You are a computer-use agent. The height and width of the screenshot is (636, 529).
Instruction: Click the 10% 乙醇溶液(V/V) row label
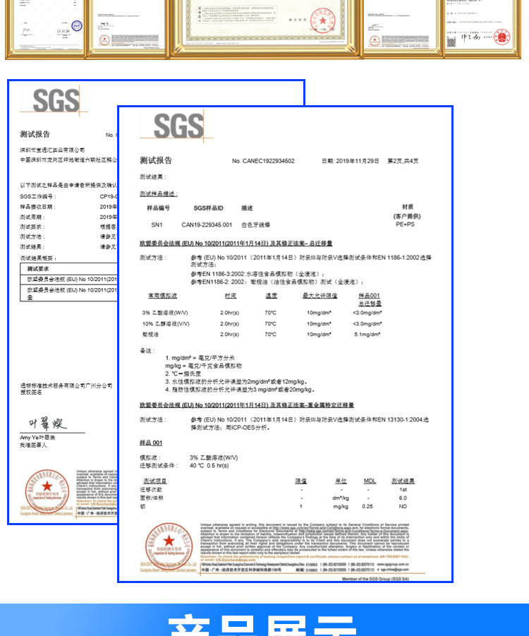point(166,324)
